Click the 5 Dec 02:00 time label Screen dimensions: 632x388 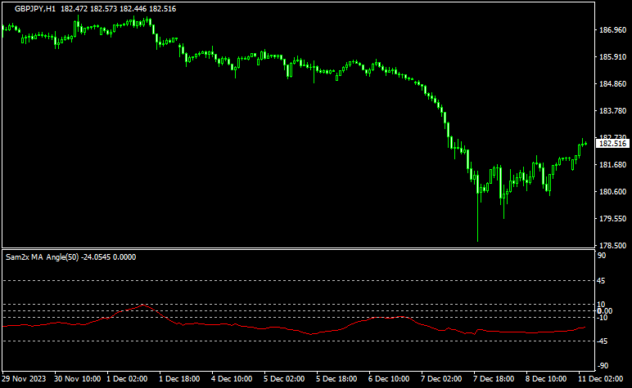coord(284,379)
